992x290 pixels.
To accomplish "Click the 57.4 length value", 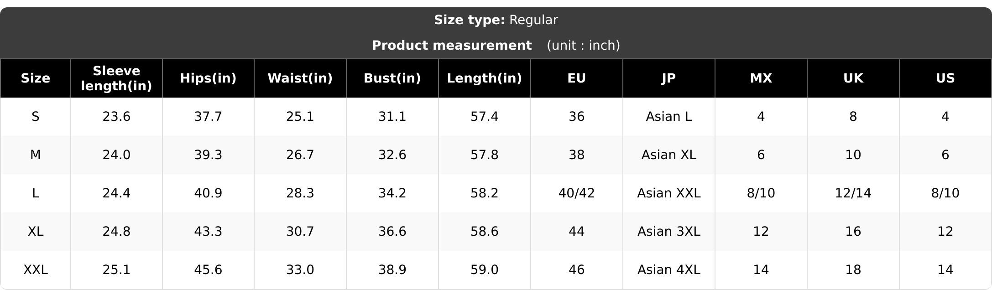I will 485,117.
